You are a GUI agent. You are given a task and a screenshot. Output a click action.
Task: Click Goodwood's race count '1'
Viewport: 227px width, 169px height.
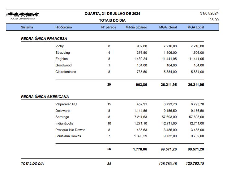(x=109, y=65)
